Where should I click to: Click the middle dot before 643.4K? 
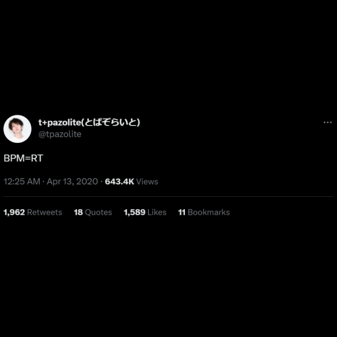pyautogui.click(x=101, y=182)
